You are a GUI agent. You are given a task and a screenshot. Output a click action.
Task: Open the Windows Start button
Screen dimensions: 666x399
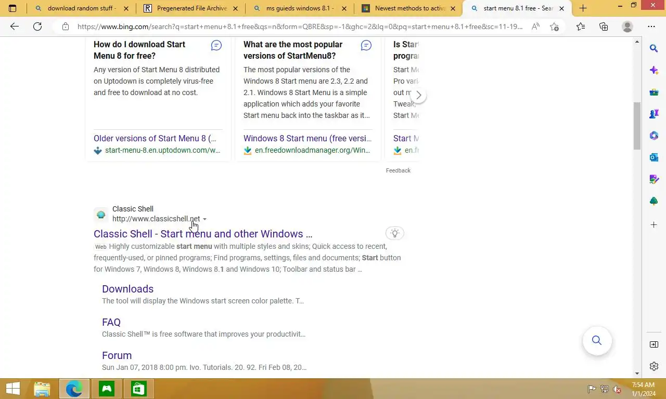click(13, 389)
